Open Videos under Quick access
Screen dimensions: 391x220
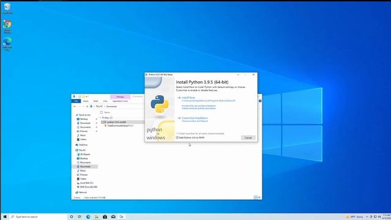coord(83,139)
